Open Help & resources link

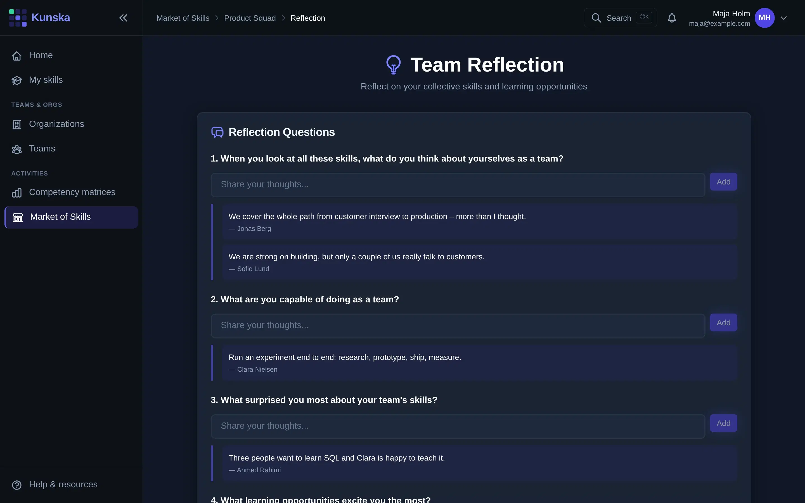[71, 485]
